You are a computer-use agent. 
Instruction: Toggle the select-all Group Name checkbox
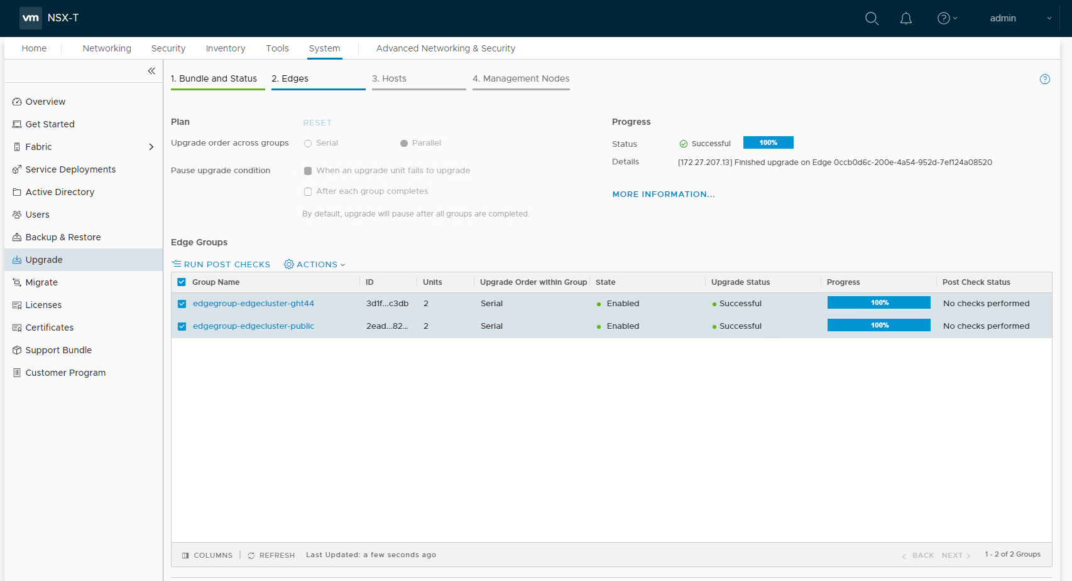pos(182,282)
